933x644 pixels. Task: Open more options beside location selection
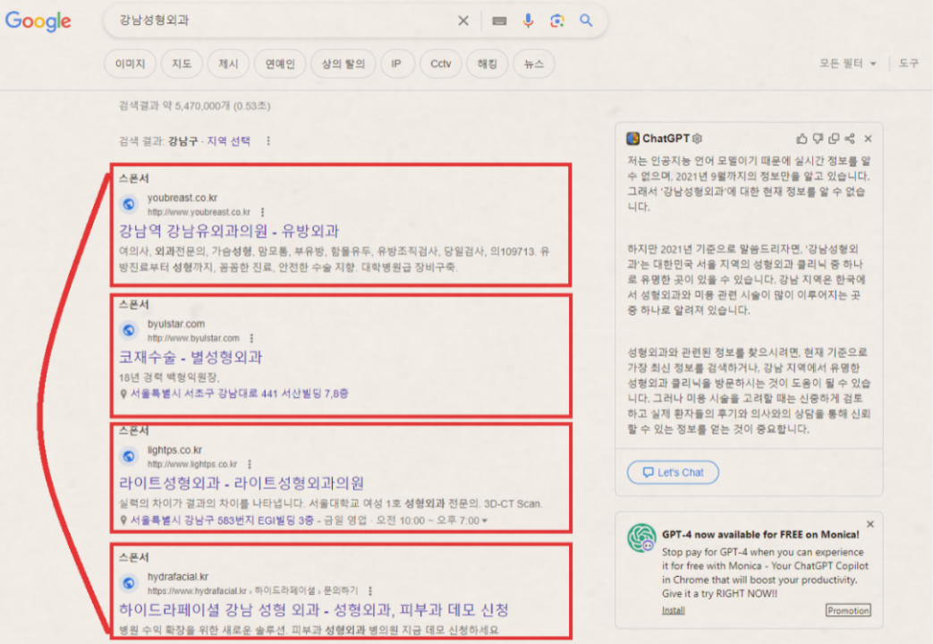click(x=268, y=141)
